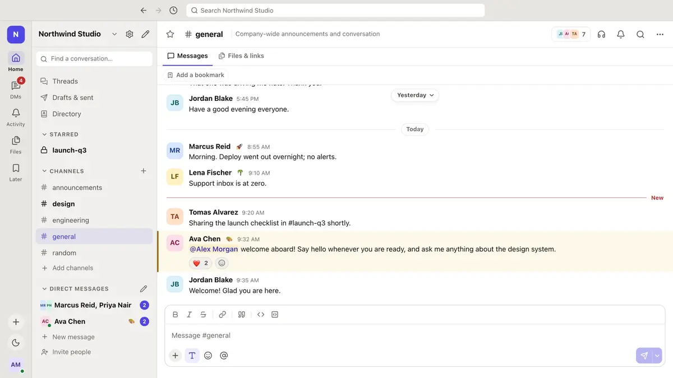Compose a new message pencil icon

coord(145,34)
